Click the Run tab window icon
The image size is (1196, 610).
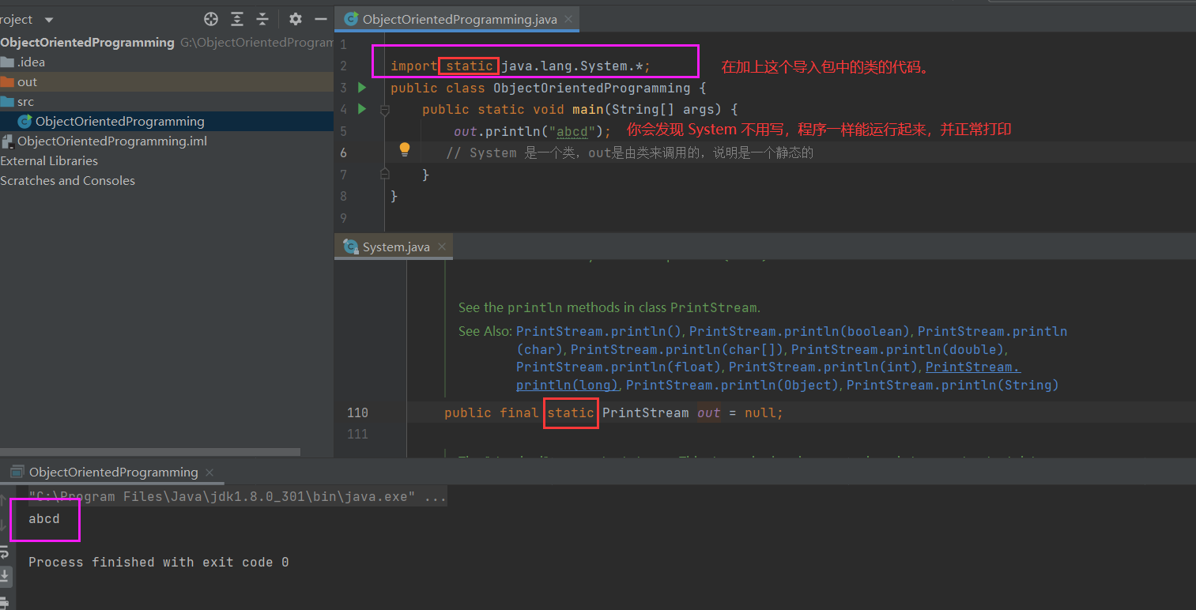click(x=16, y=473)
